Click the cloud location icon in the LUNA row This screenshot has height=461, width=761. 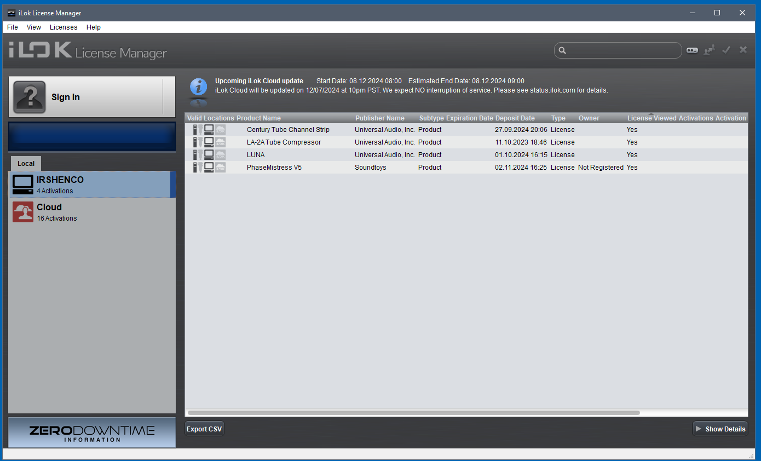click(x=220, y=155)
